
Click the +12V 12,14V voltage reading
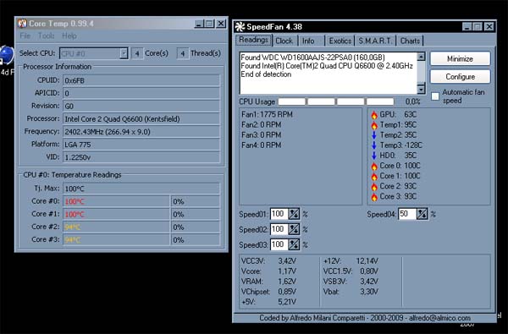point(351,260)
